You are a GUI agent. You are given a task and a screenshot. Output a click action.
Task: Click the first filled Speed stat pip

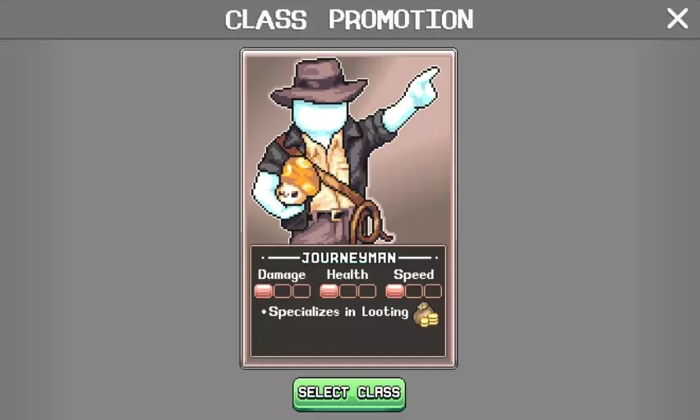click(394, 291)
